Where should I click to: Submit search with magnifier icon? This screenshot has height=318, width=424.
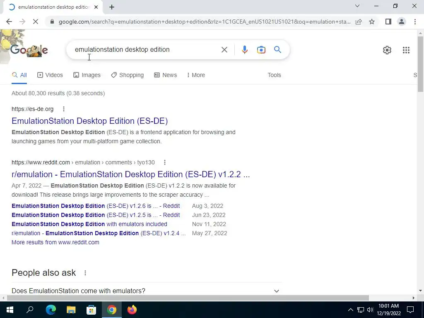277,50
